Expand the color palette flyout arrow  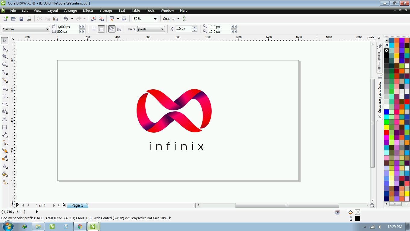[386, 40]
